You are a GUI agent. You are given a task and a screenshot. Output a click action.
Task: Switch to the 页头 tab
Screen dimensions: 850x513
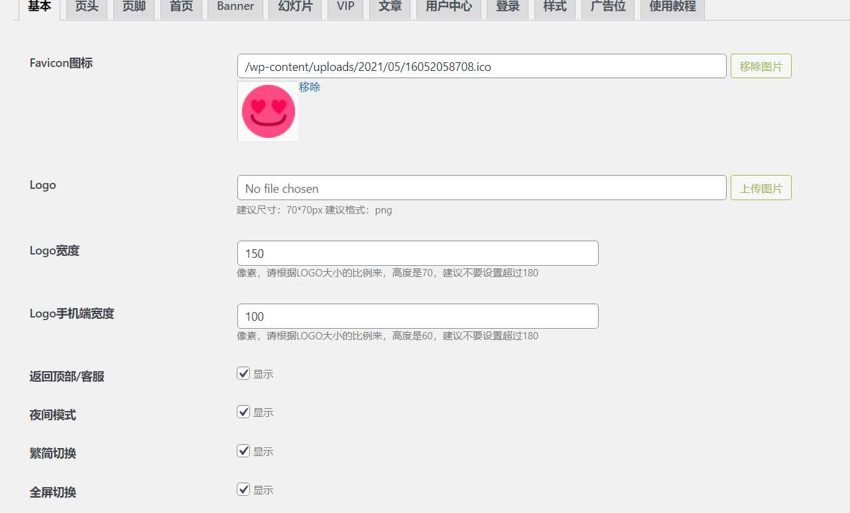pos(87,7)
